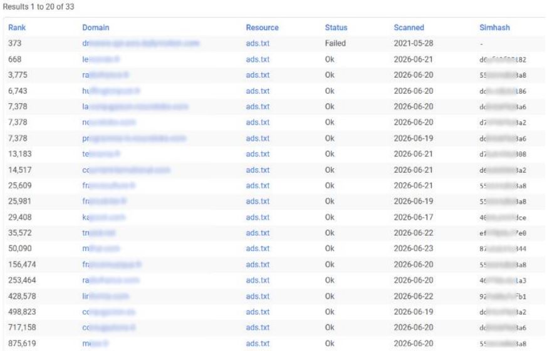Select the rank cell '717,158'
This screenshot has width=547, height=351.
(22, 328)
